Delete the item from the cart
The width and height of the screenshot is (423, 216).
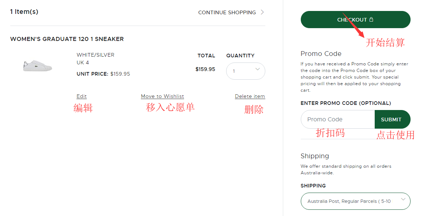coord(250,96)
